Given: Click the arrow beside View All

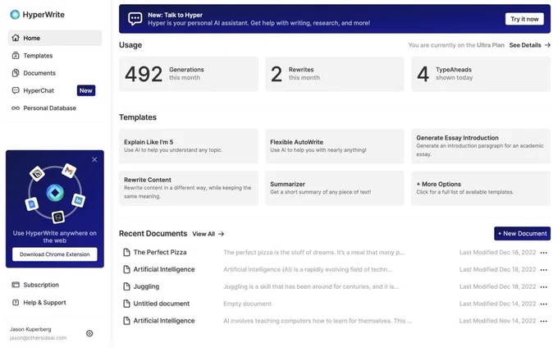Looking at the screenshot, I should (222, 234).
